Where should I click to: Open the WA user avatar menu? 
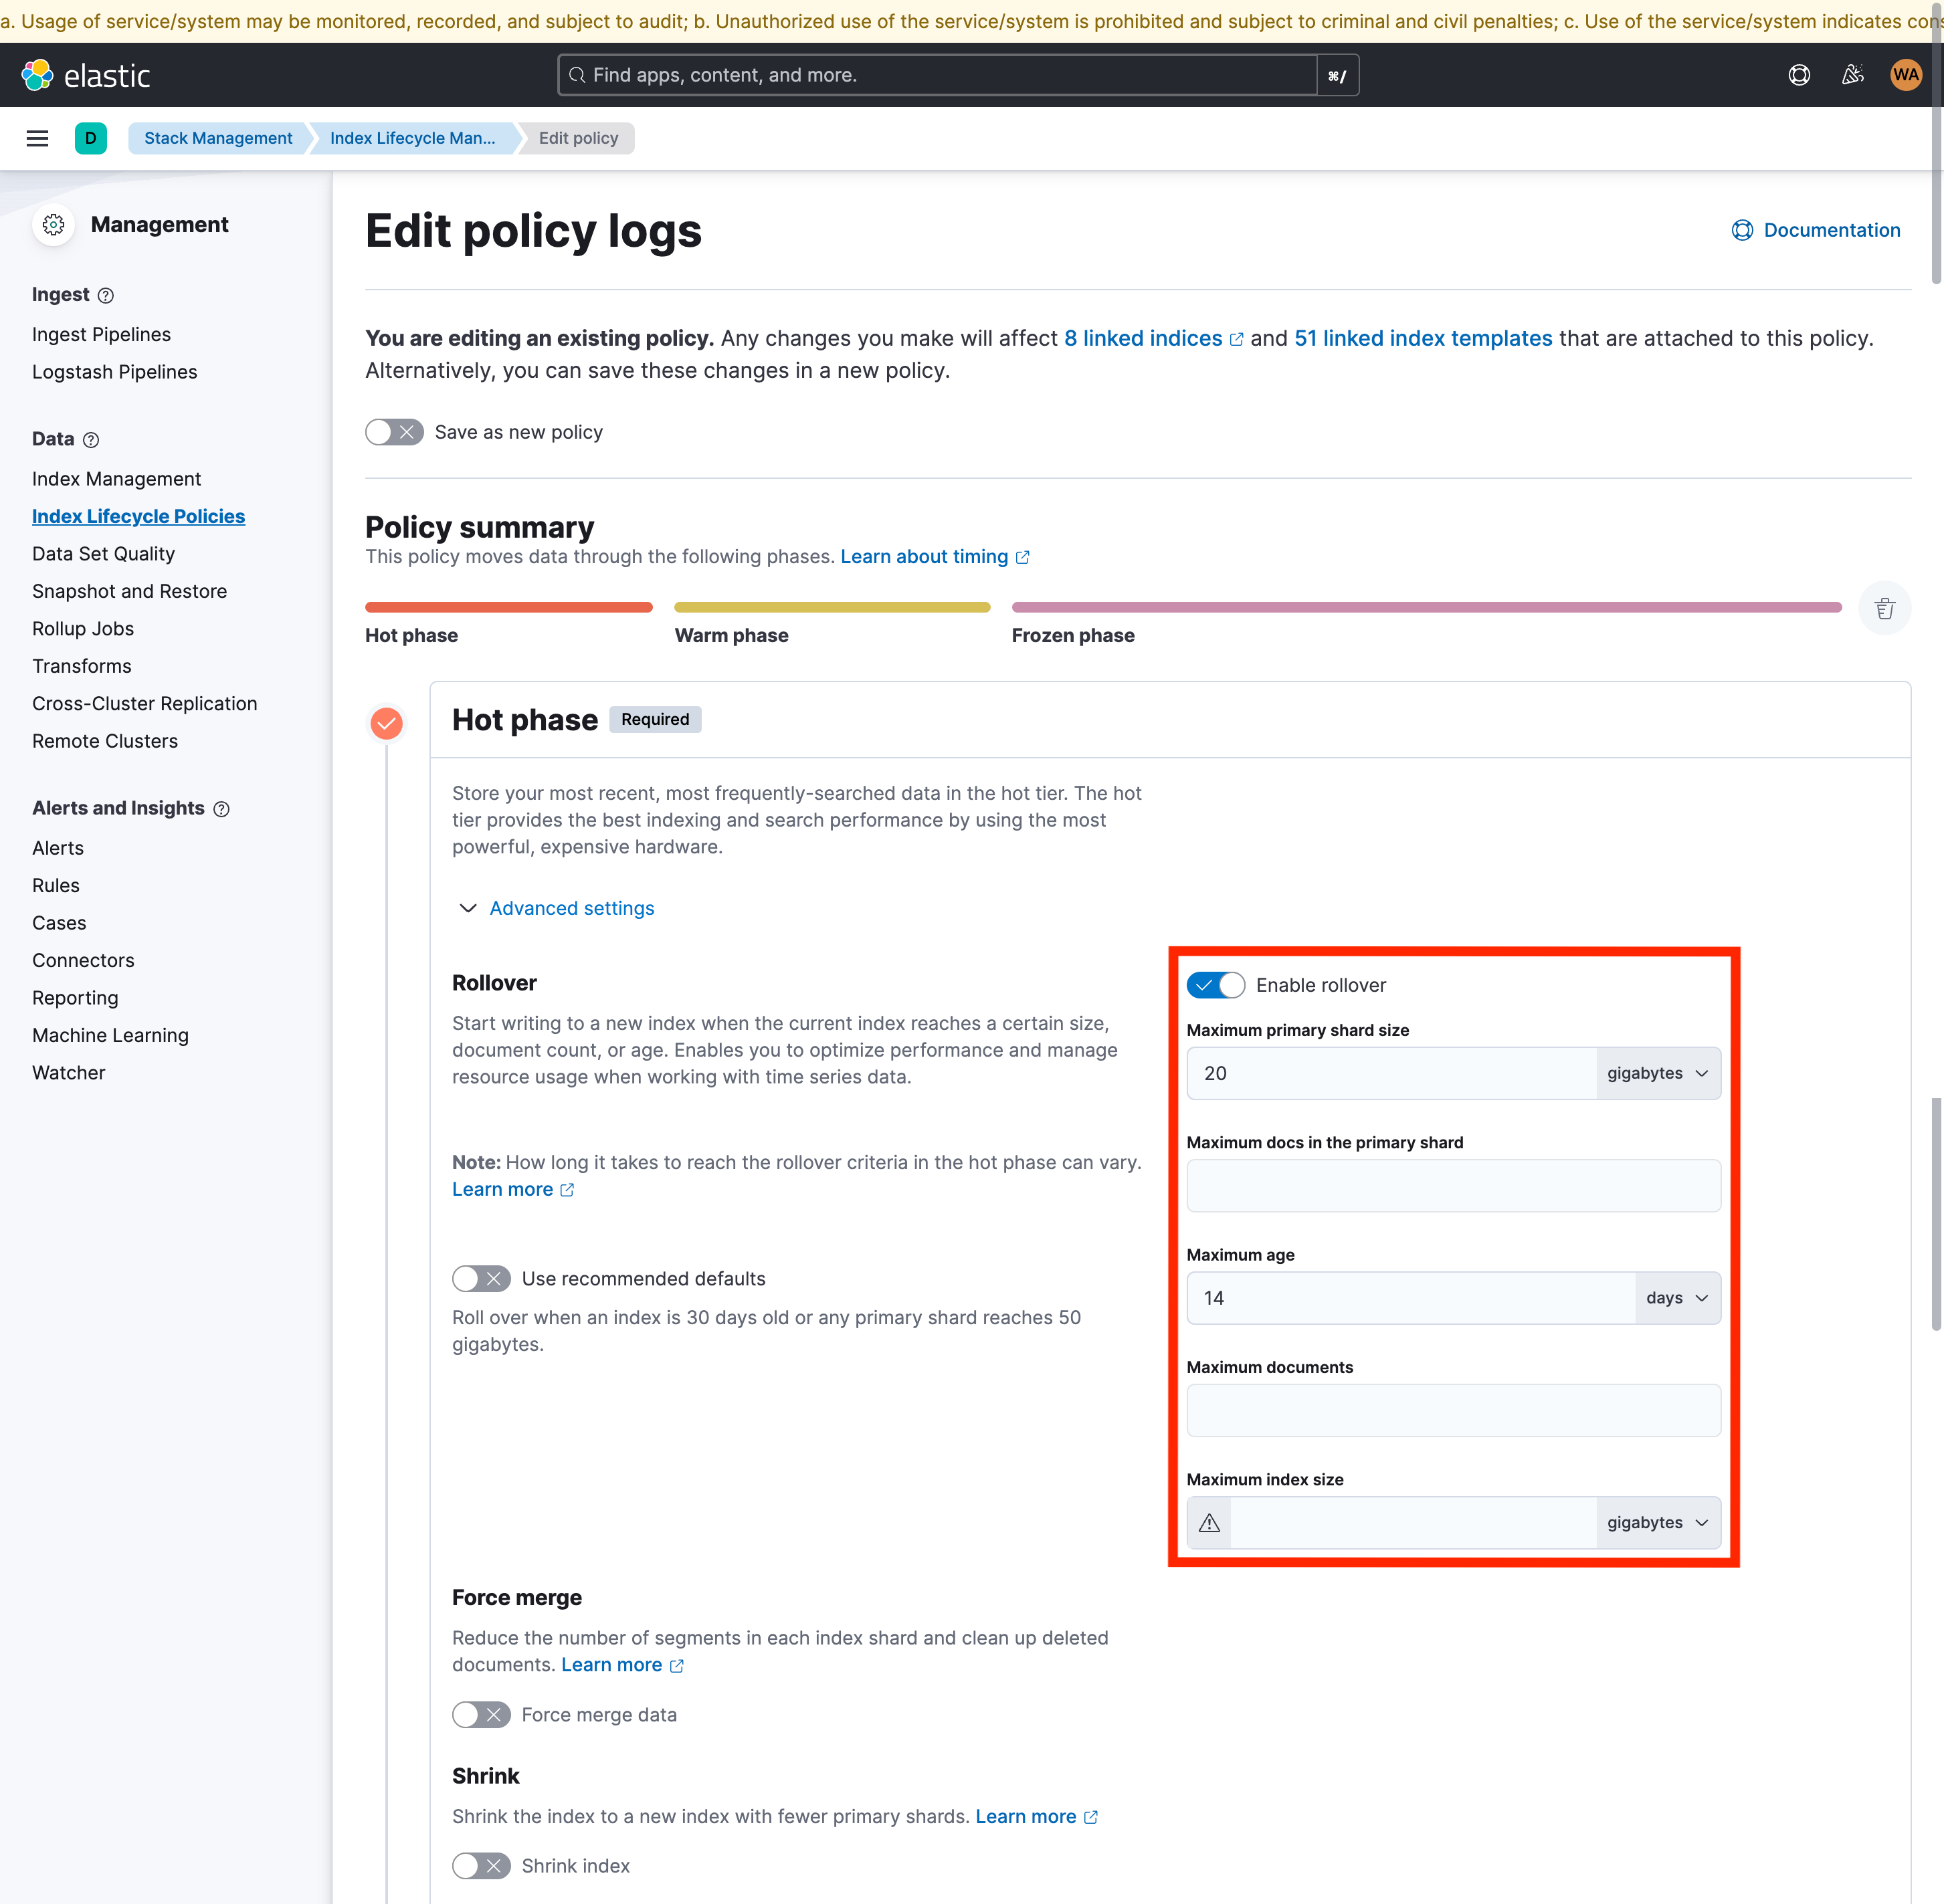[1905, 75]
